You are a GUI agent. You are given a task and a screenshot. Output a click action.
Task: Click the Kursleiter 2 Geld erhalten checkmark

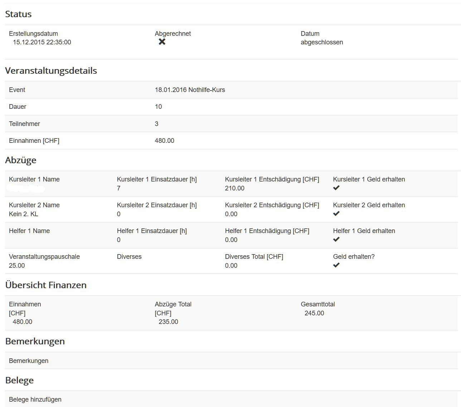pos(336,214)
